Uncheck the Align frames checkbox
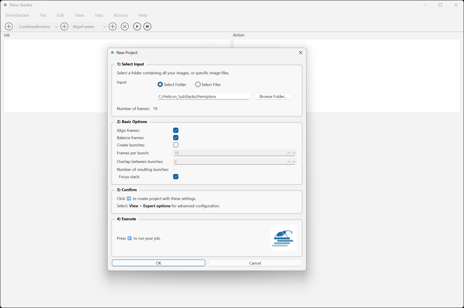This screenshot has height=308, width=464. pos(176,131)
